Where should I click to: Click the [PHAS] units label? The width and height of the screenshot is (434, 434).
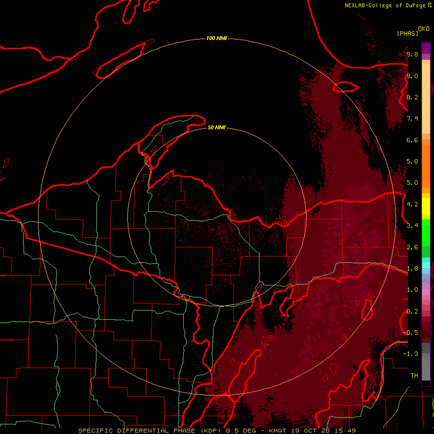(407, 34)
